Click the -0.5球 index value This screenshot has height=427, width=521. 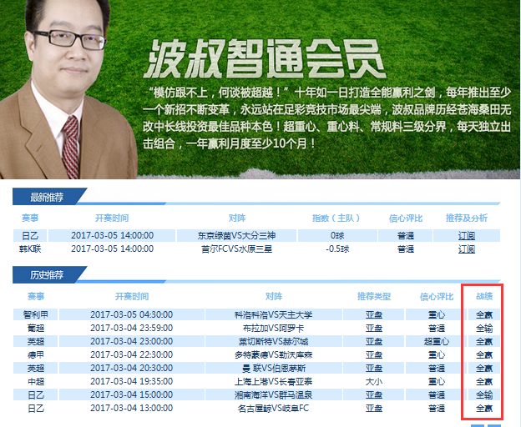coord(337,249)
